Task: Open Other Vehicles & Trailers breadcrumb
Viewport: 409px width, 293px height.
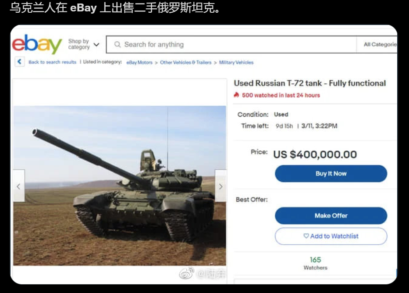Action: click(x=186, y=62)
